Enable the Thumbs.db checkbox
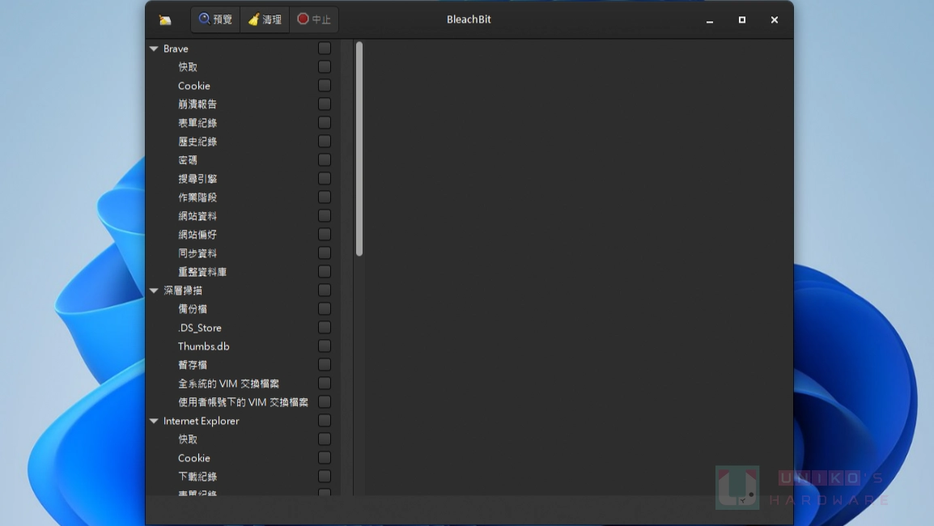934x526 pixels. 325,346
